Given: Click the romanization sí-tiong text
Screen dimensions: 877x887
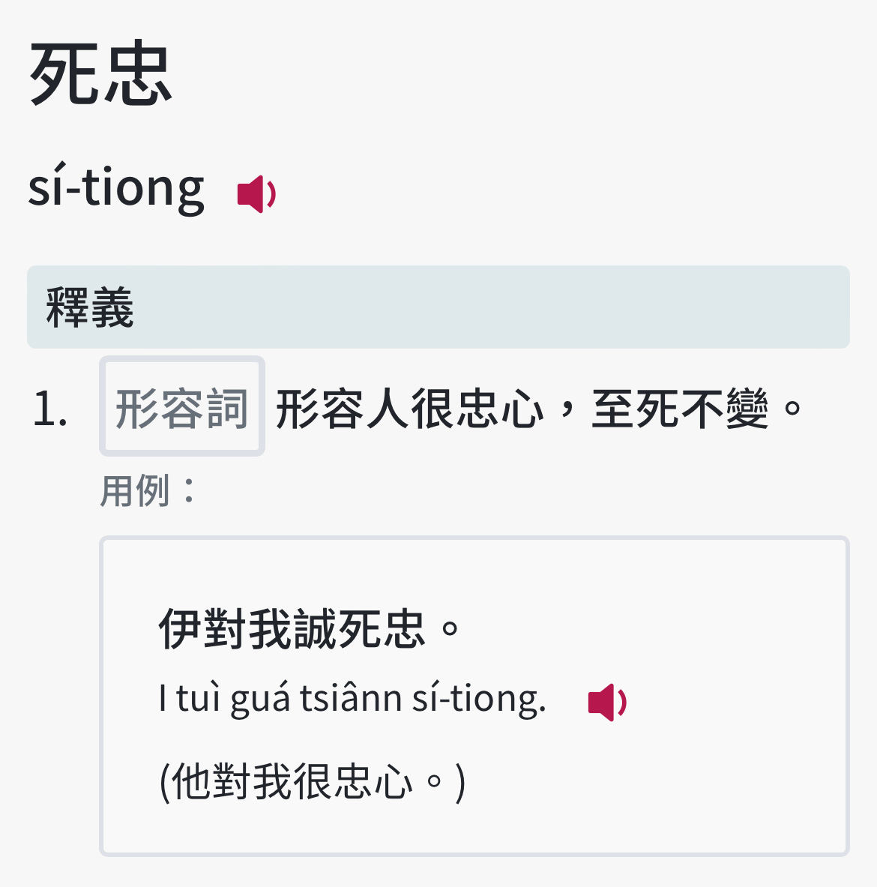Looking at the screenshot, I should tap(116, 187).
